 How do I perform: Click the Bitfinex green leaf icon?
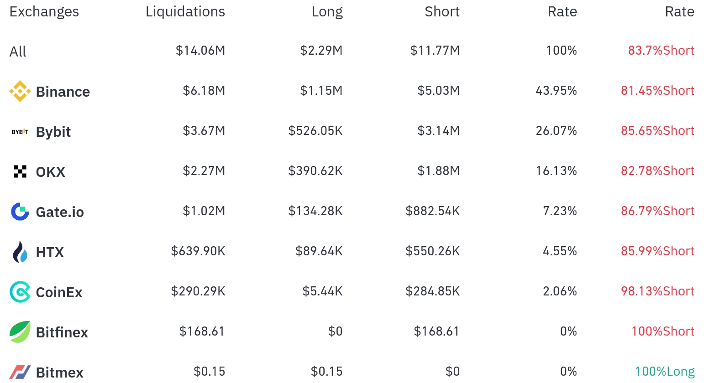coord(20,332)
